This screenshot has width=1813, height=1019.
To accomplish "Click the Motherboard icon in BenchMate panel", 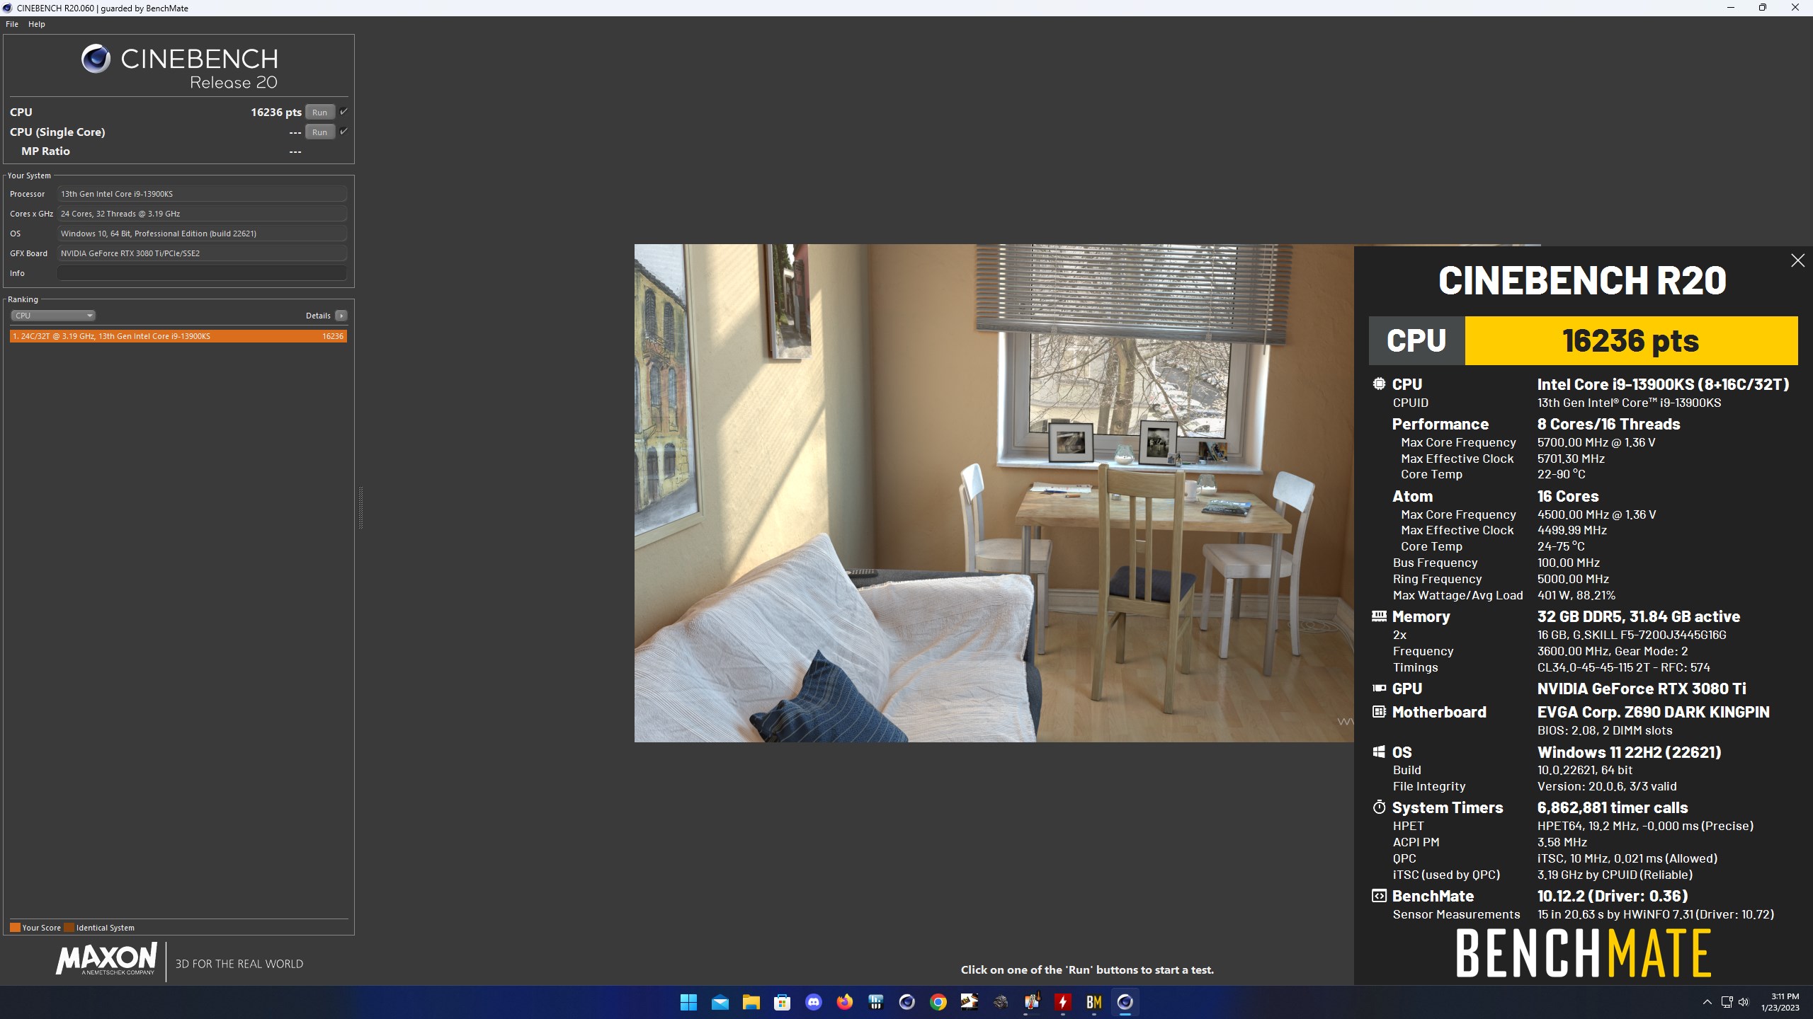I will pos(1379,712).
